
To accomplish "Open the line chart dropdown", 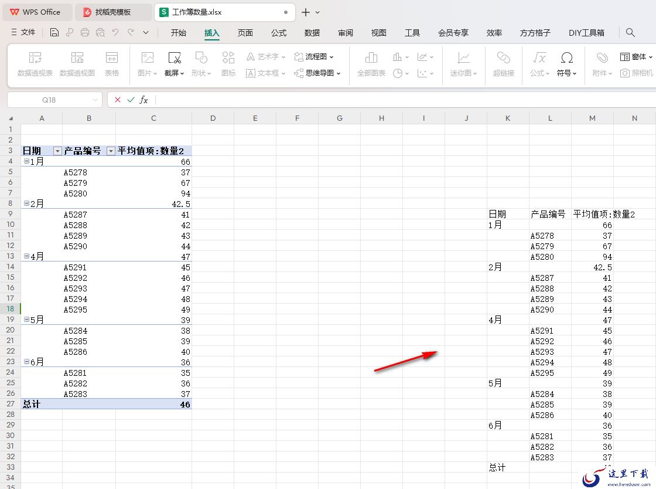I will pos(425,56).
